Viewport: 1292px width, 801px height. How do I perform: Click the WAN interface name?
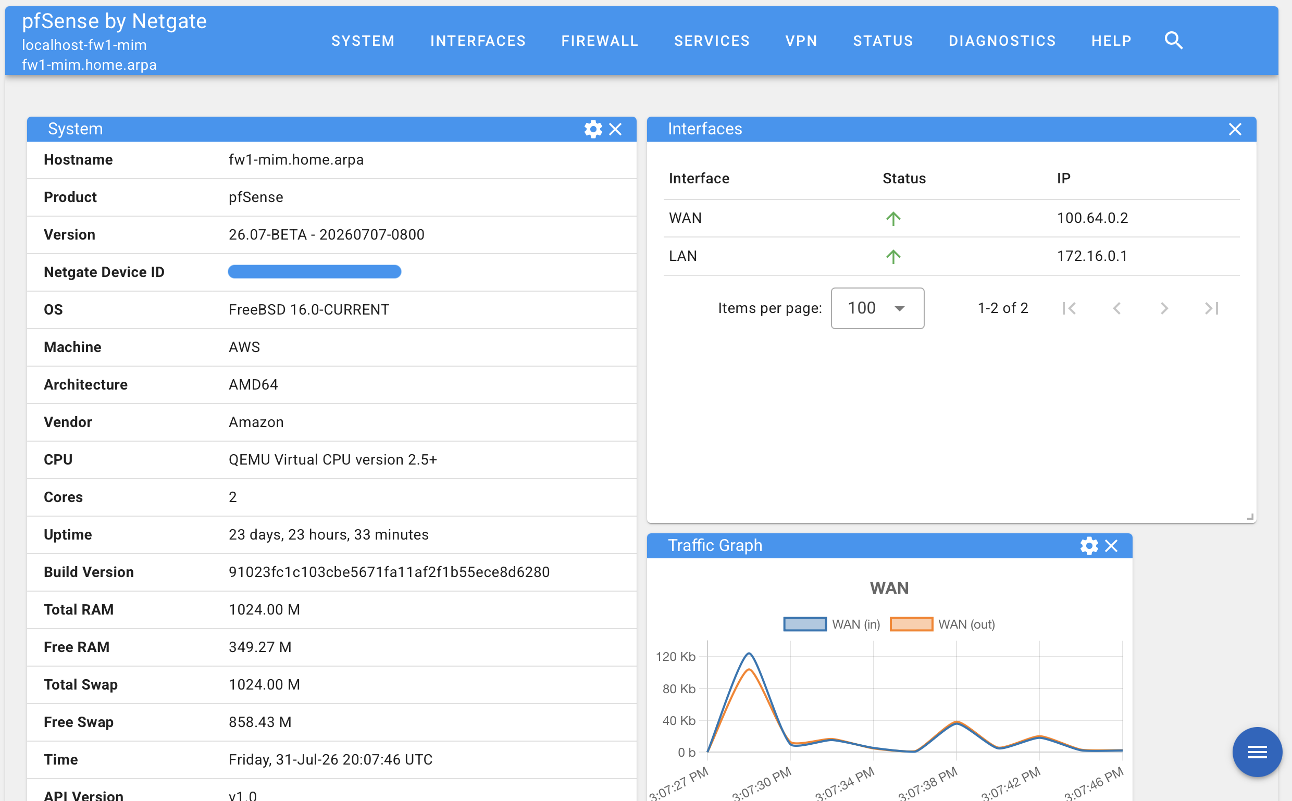(x=685, y=218)
